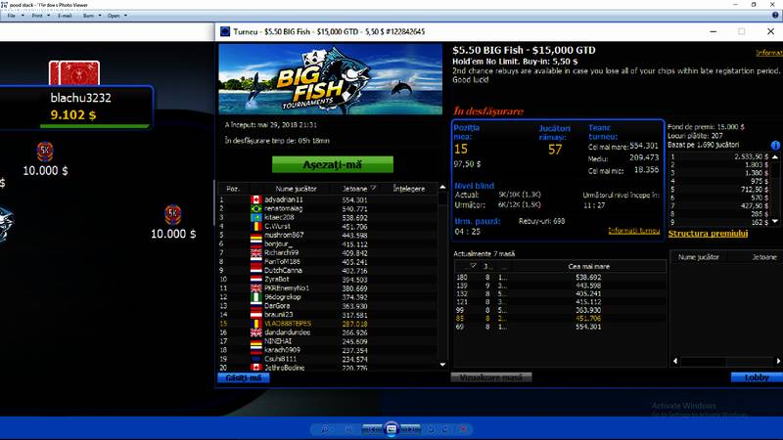Click the 5K chip above upper 10.000 $
Image resolution: width=783 pixels, height=440 pixels.
pyautogui.click(x=45, y=152)
